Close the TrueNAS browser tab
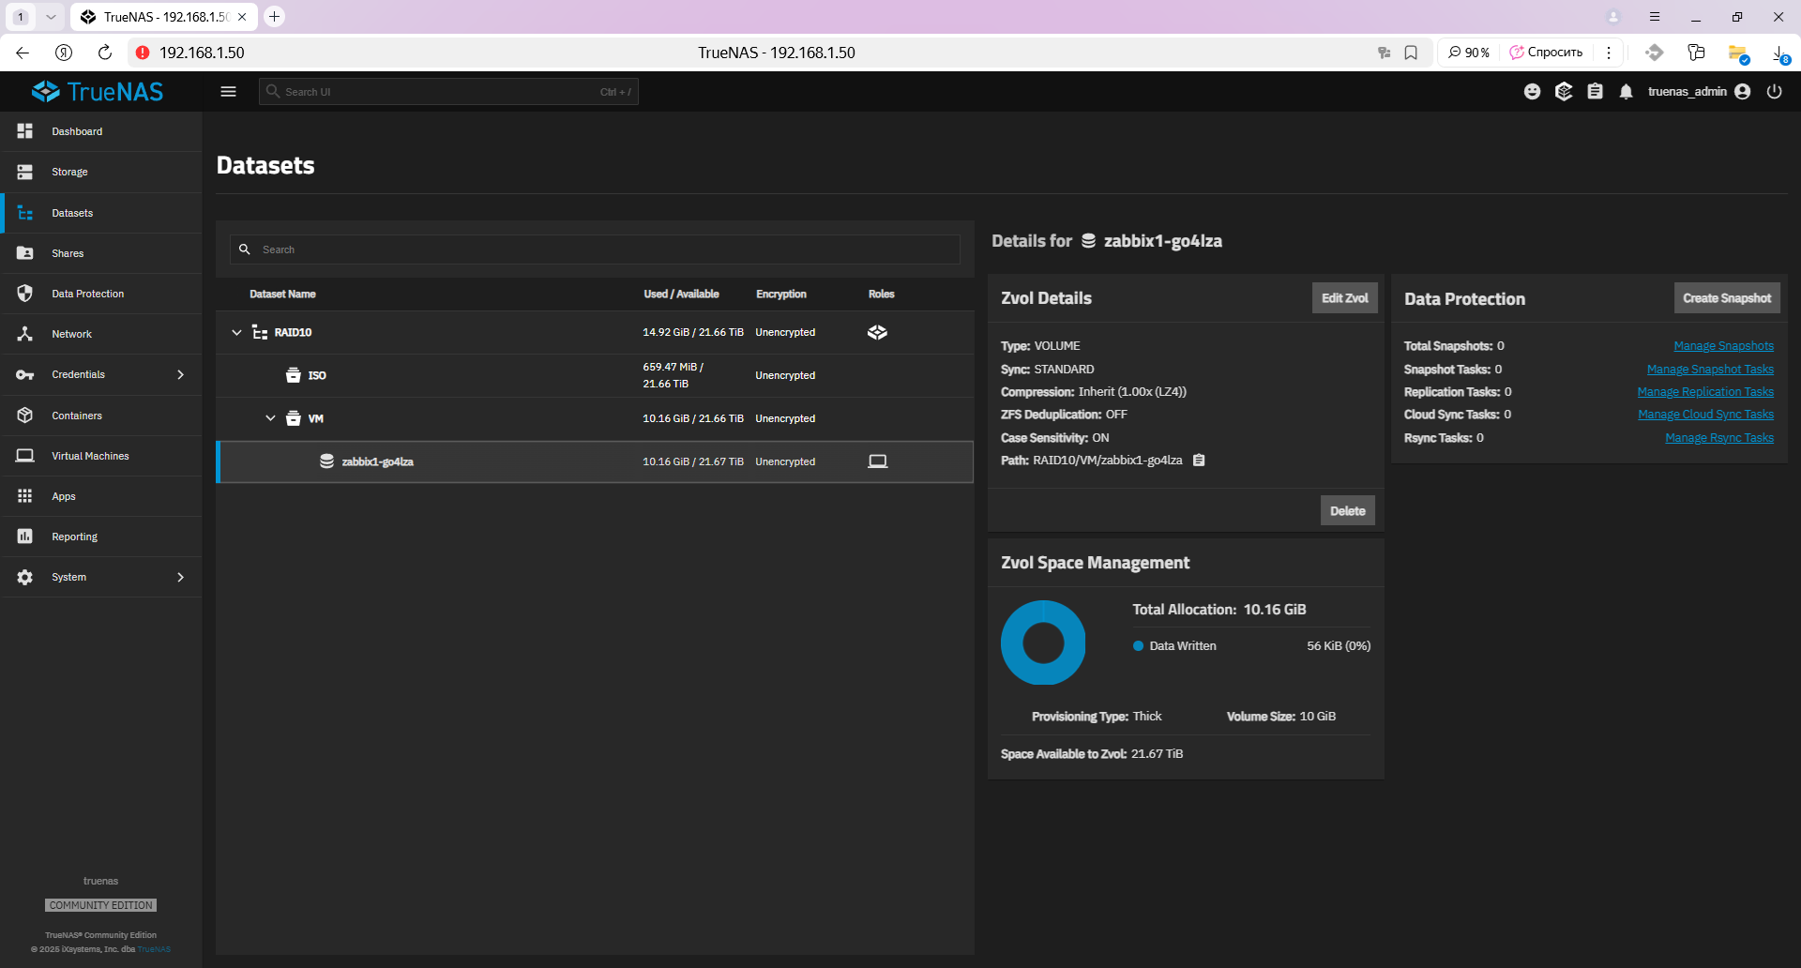The width and height of the screenshot is (1801, 968). (242, 17)
